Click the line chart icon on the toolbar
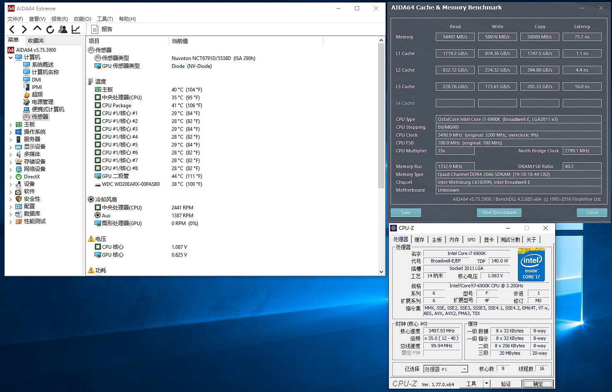Image resolution: width=612 pixels, height=392 pixels. (75, 29)
